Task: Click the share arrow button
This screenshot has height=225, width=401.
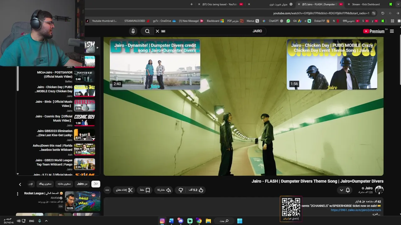Action: pyautogui.click(x=164, y=190)
